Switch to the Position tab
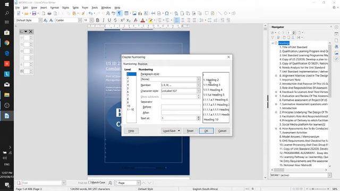 click(143, 64)
